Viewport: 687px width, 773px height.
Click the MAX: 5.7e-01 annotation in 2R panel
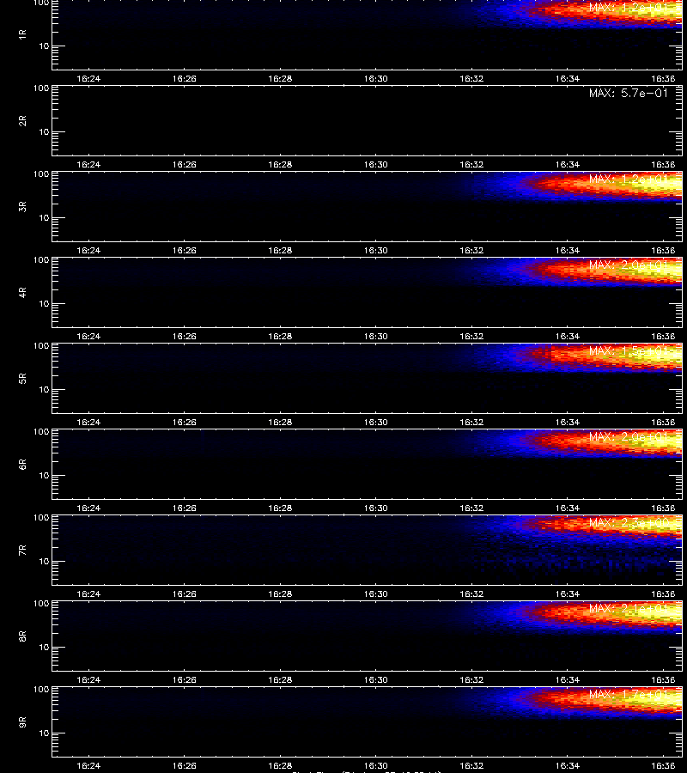pyautogui.click(x=629, y=93)
